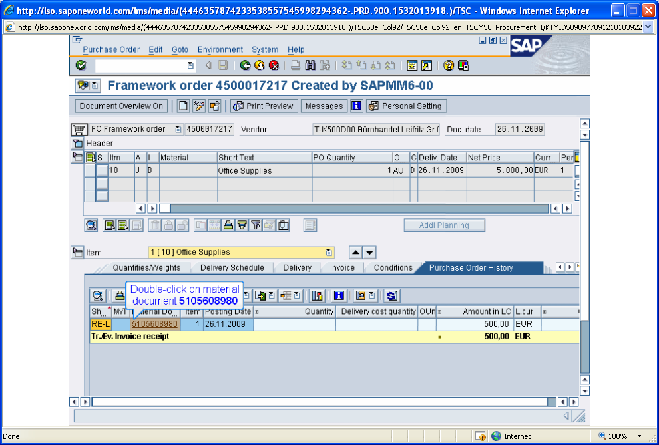Toggle the status button of item 10

(x=102, y=170)
